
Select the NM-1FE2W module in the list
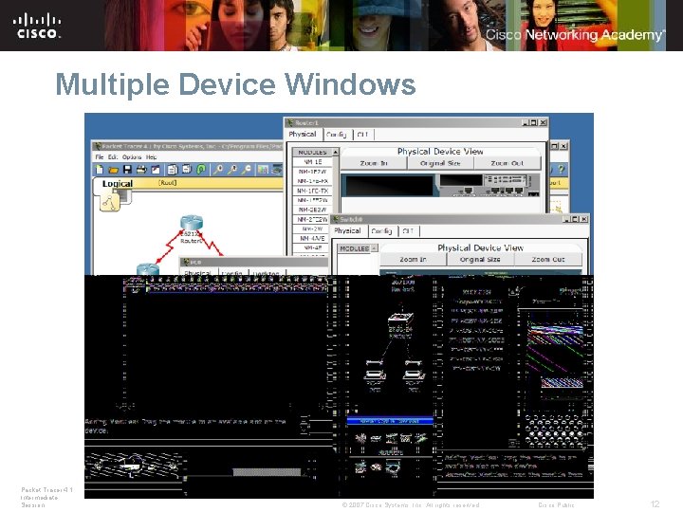click(312, 200)
